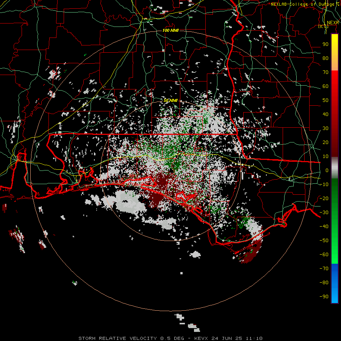Click the -50 value on velocity scale
341x341 pixels.
pos(324,241)
